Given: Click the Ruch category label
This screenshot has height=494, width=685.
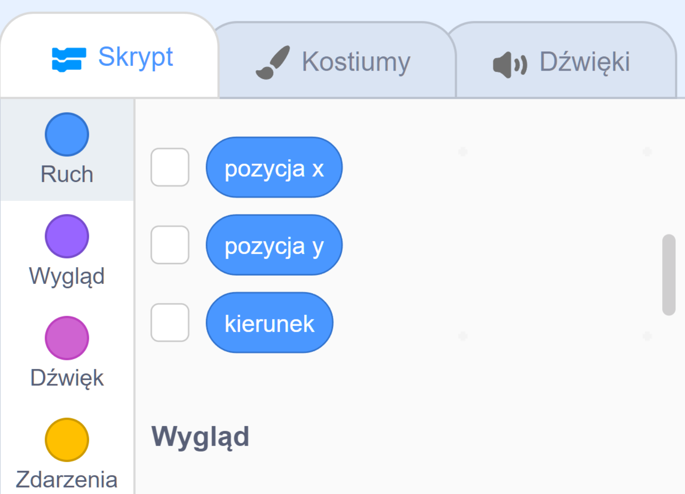Looking at the screenshot, I should point(66,173).
